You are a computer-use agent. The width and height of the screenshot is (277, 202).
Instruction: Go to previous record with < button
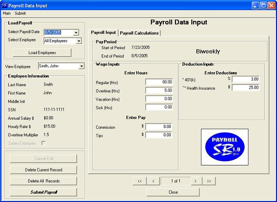(153, 181)
